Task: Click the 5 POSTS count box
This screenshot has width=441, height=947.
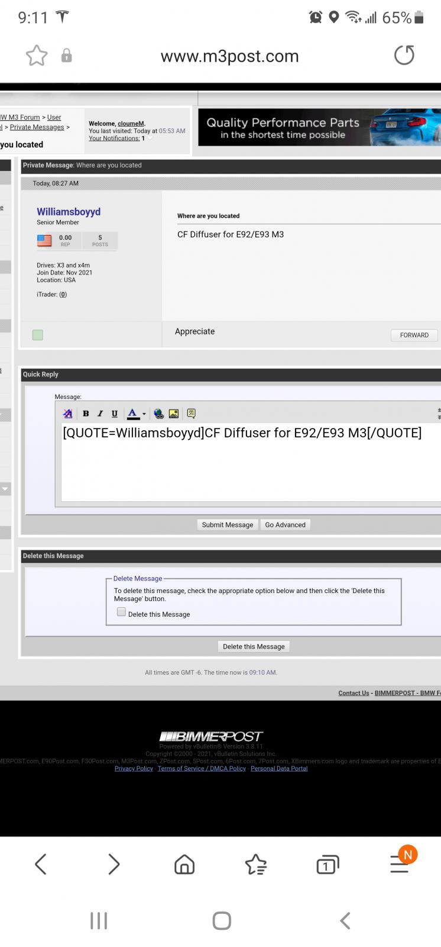Action: click(100, 240)
